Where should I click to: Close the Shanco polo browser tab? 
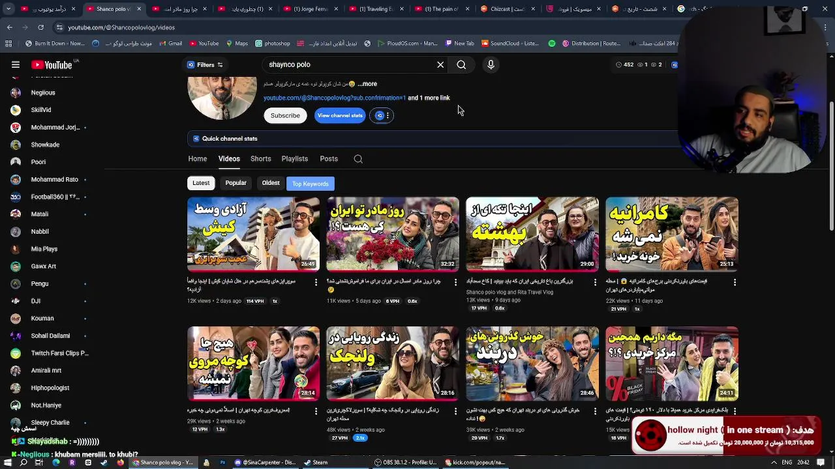click(x=139, y=9)
